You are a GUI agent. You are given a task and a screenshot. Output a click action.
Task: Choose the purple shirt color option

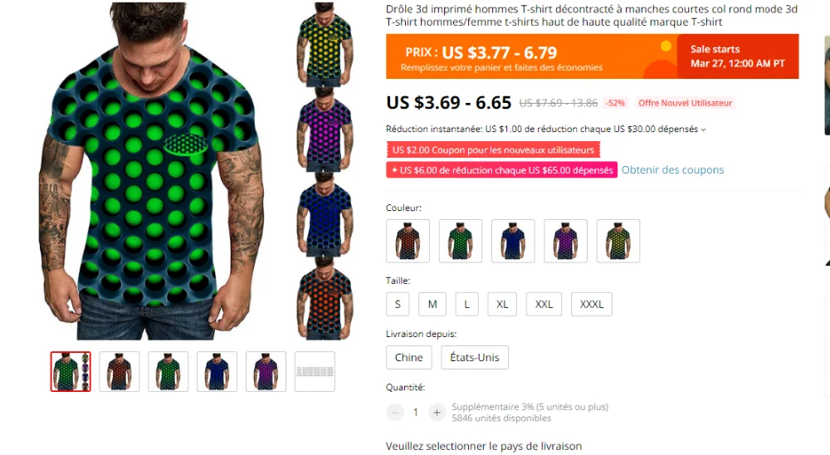566,241
